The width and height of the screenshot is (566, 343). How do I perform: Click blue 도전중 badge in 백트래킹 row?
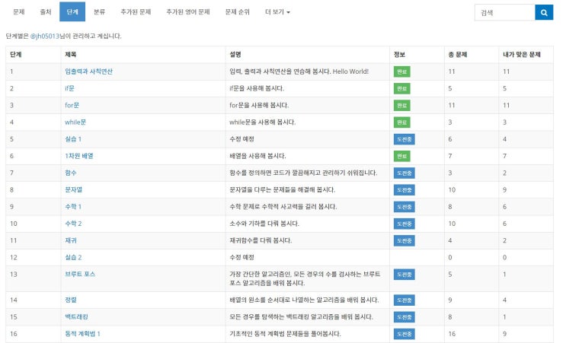(404, 317)
